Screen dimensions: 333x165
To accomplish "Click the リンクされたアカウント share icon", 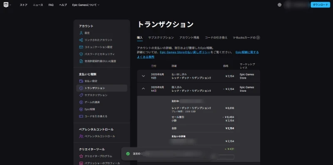I will pos(81,40).
